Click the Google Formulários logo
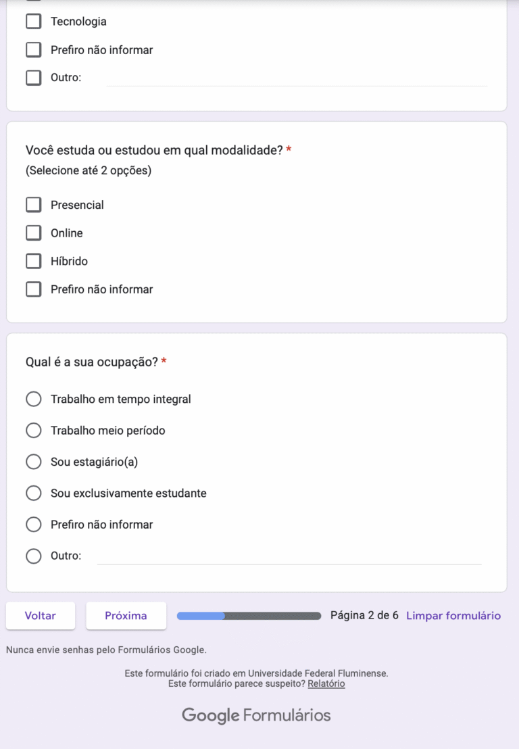The image size is (519, 749). point(256,715)
